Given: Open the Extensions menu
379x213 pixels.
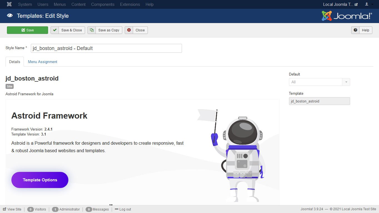Looking at the screenshot, I should tap(130, 4).
